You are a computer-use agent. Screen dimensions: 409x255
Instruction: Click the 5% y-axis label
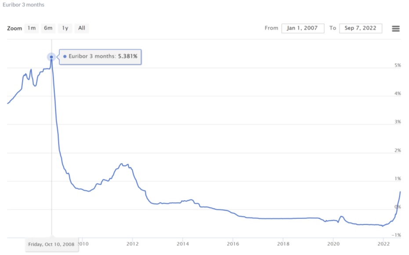(398, 65)
